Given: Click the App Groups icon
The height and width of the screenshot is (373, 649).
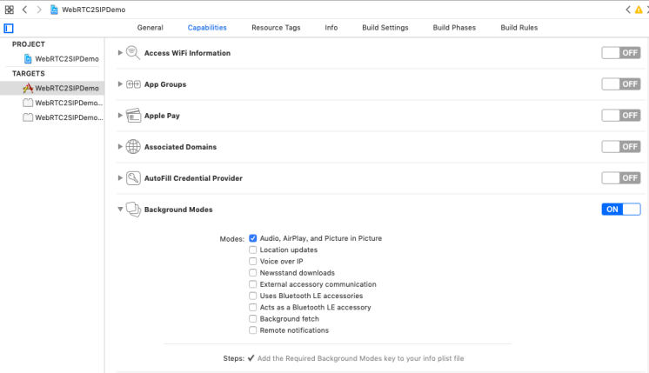Looking at the screenshot, I should click(x=133, y=84).
